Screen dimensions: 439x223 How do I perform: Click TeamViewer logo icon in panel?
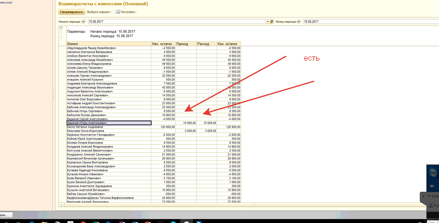point(433,173)
